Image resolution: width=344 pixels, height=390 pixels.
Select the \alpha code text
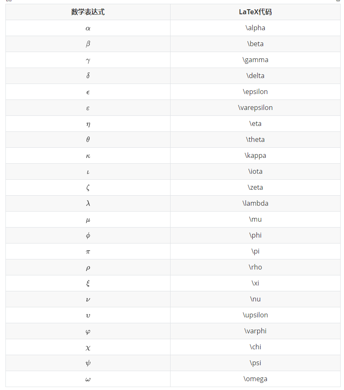click(255, 28)
